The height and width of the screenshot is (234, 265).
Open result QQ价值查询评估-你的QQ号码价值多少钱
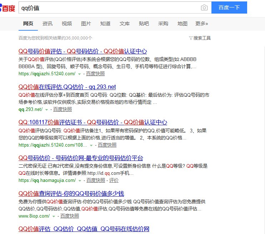[x=71, y=193]
